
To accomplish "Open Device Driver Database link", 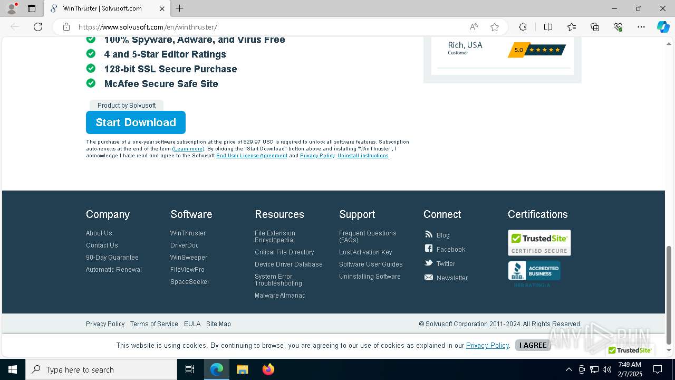I will (288, 264).
